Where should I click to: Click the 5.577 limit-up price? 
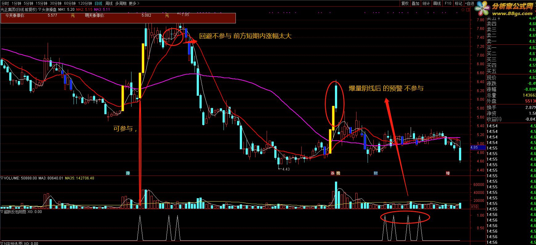52,15
